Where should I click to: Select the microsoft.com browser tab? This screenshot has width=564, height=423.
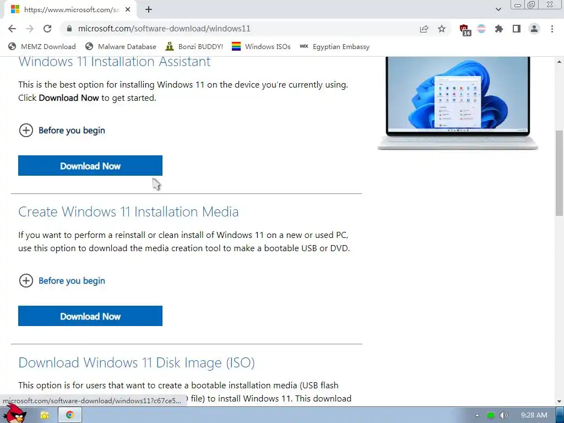70,10
